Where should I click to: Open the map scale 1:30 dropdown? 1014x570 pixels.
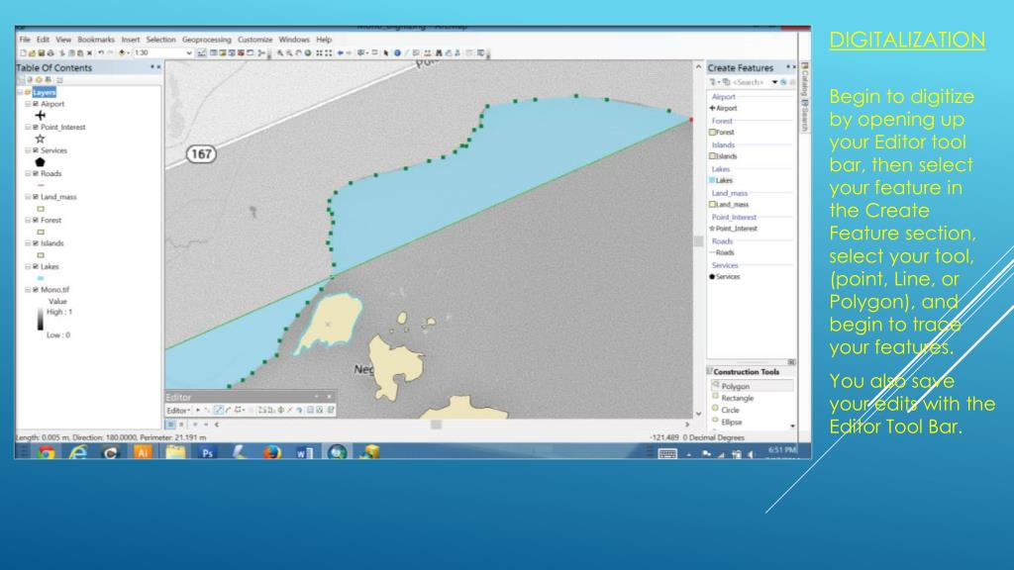(188, 53)
